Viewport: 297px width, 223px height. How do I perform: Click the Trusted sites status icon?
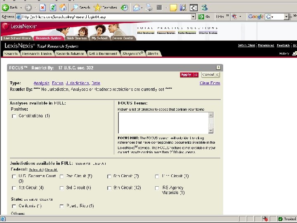point(280,219)
